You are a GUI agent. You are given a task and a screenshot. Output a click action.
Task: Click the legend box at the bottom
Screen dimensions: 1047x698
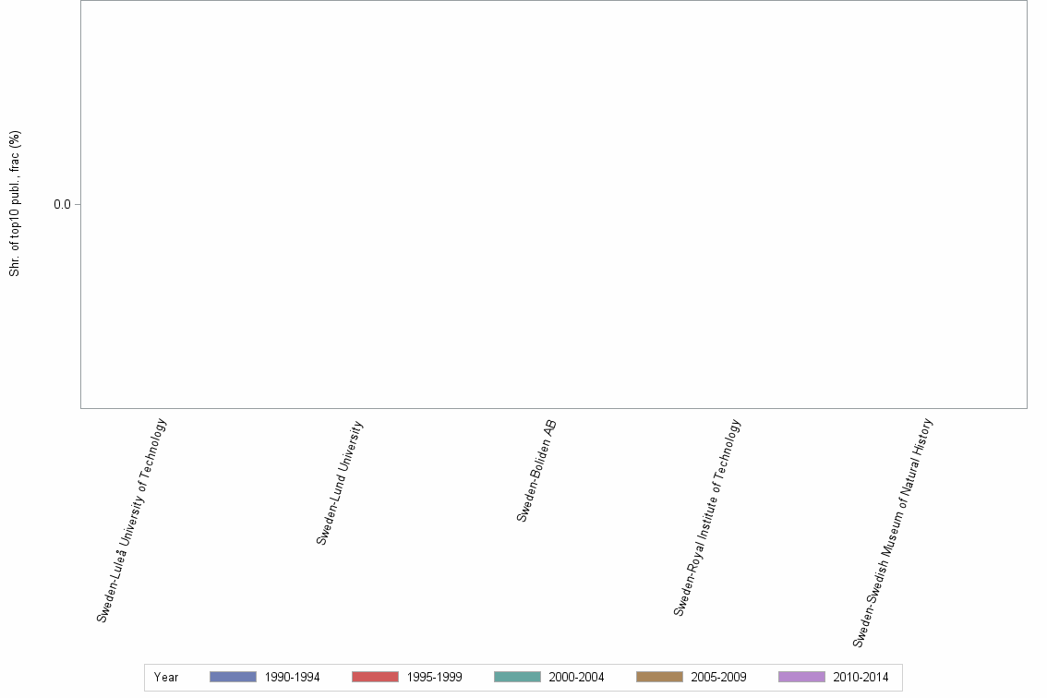click(x=523, y=677)
